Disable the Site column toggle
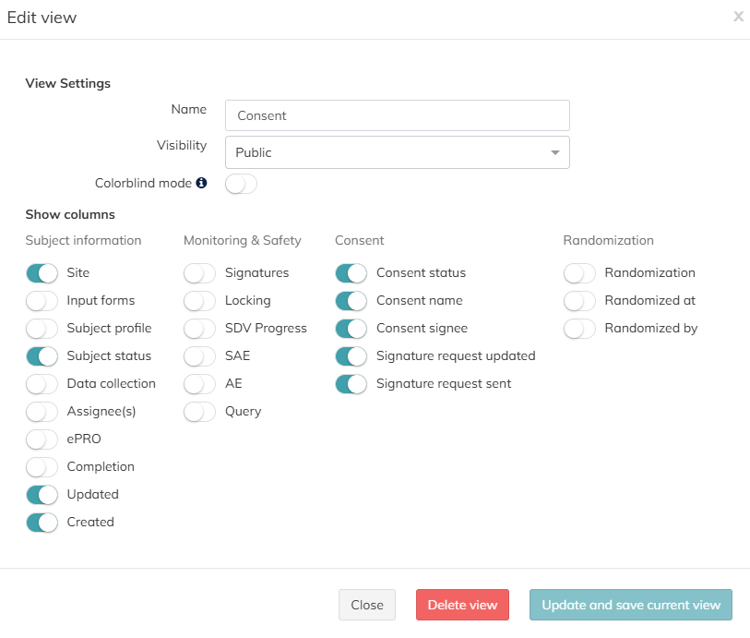Viewport: 750px width, 638px height. (42, 273)
